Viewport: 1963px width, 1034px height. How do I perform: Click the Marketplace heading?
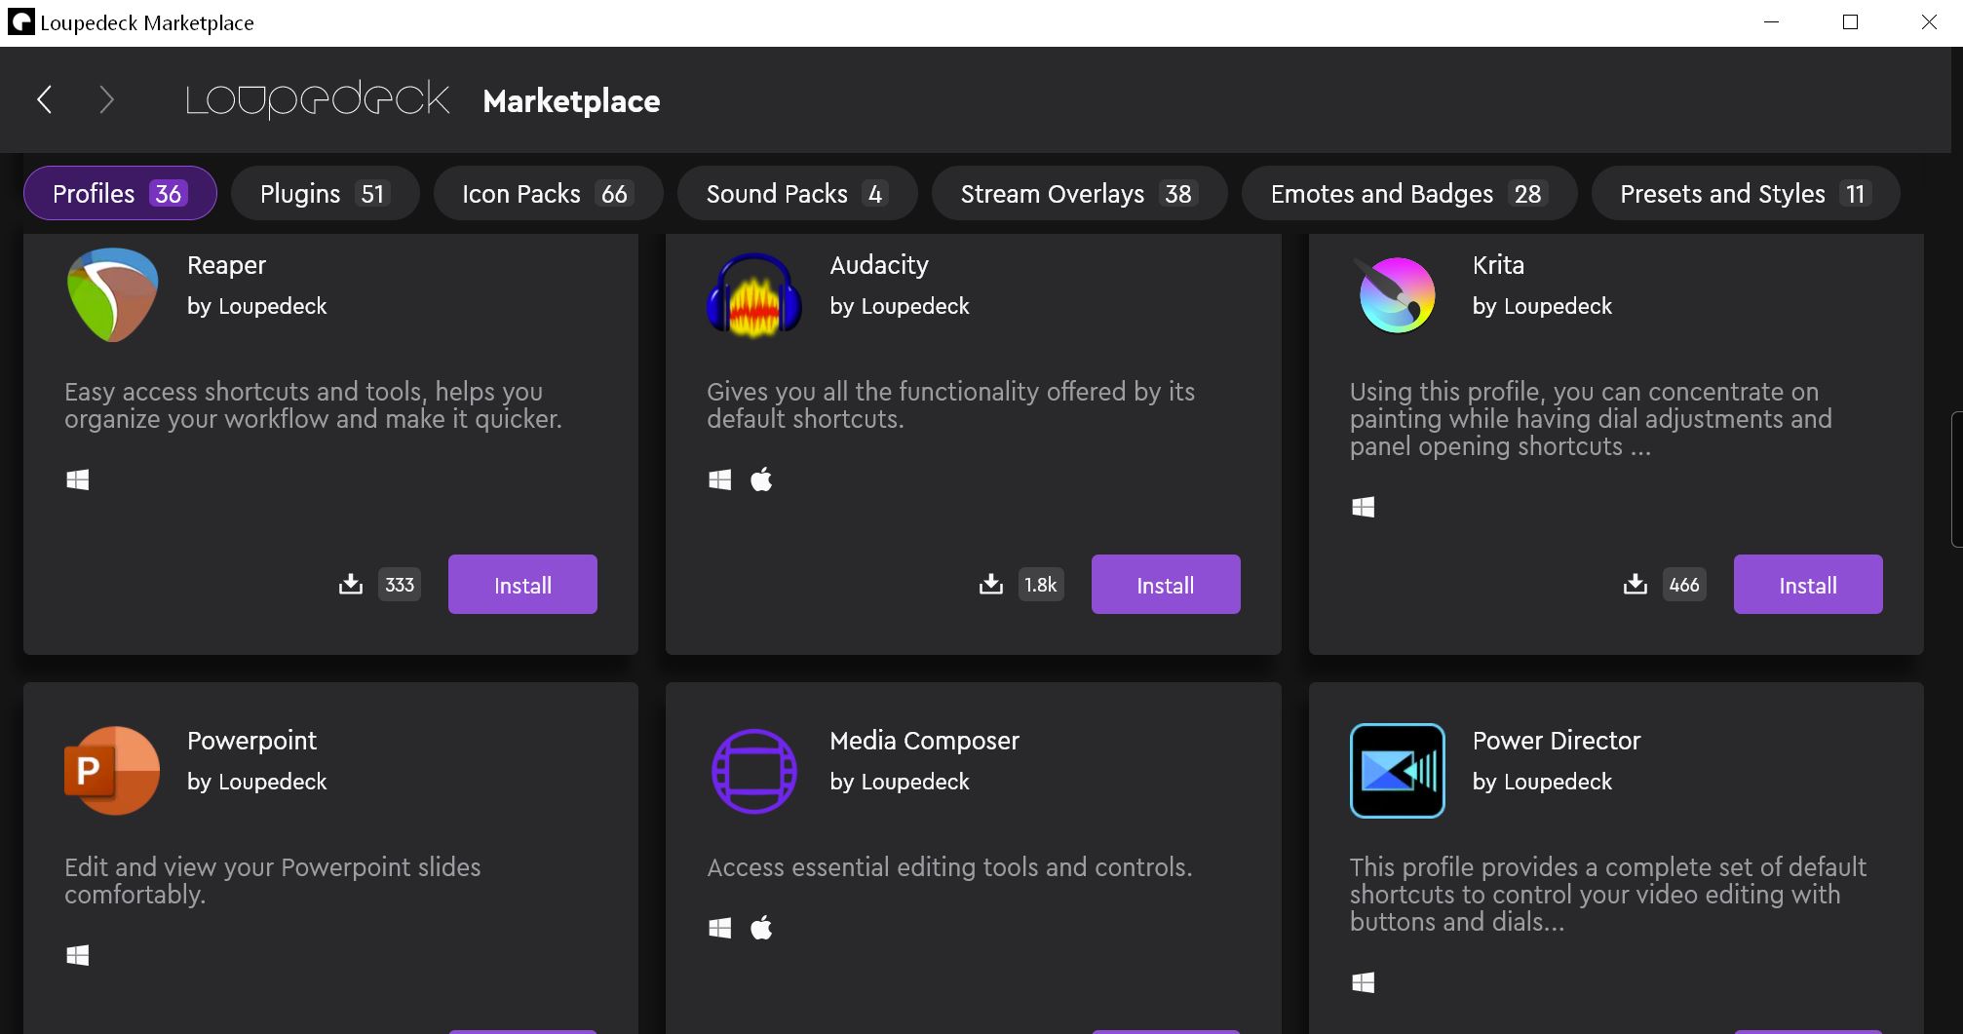click(571, 100)
